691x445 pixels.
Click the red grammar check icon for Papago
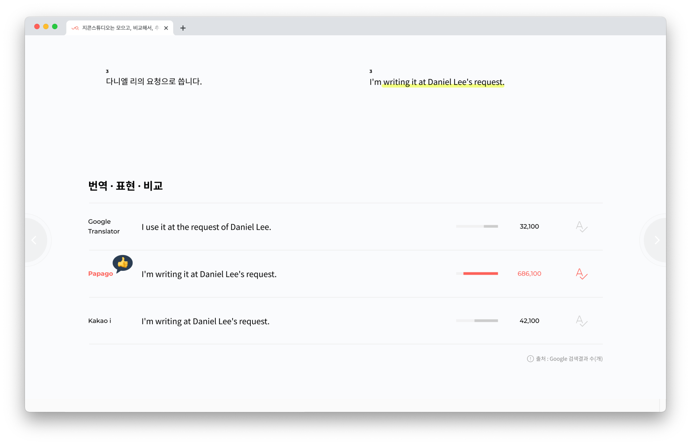(582, 274)
